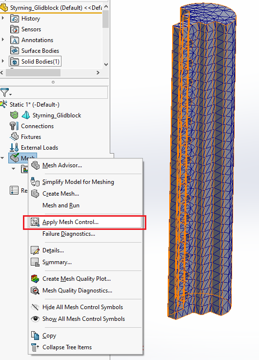The image size is (259, 360).
Task: Click the Details pencil icon
Action: tap(35, 250)
